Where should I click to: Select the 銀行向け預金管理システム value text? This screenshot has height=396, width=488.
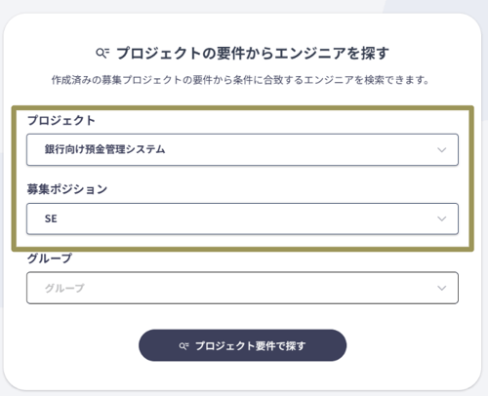[x=104, y=149]
